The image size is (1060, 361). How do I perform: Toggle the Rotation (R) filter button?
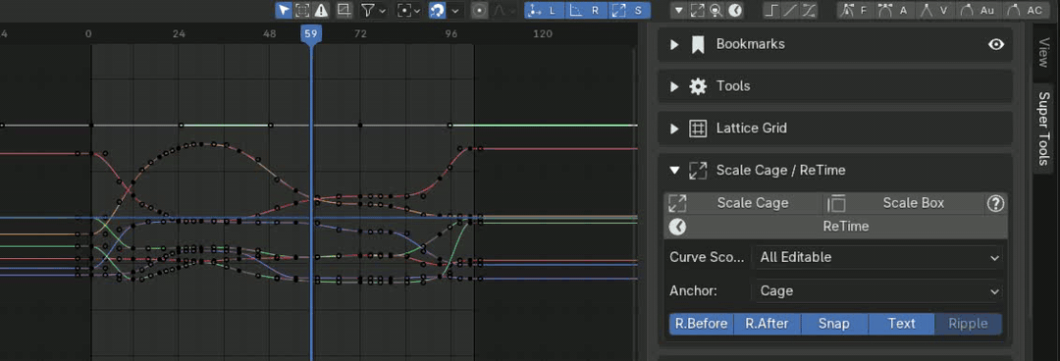coord(587,10)
